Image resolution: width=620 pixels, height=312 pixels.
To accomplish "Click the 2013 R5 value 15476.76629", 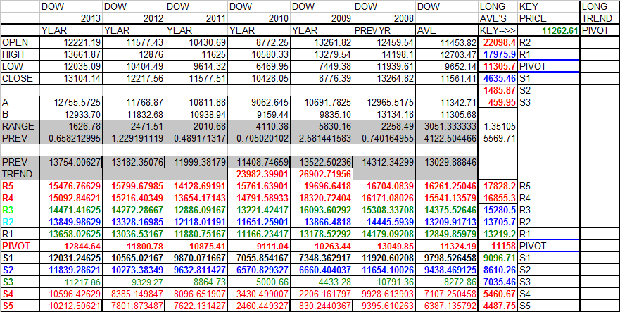I will point(71,186).
